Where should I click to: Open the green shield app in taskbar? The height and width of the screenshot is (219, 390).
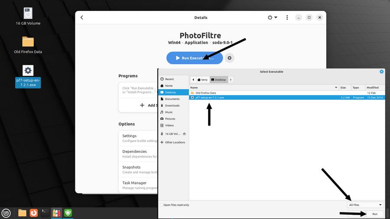pos(68,213)
